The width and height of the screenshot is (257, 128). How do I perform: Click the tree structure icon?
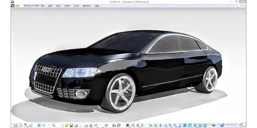133,125
